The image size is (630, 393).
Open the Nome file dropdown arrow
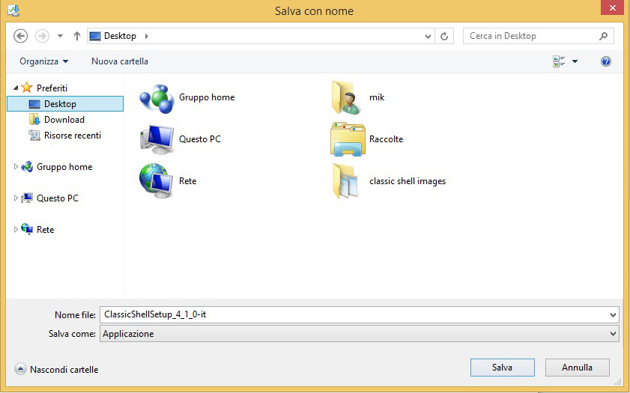tap(613, 314)
